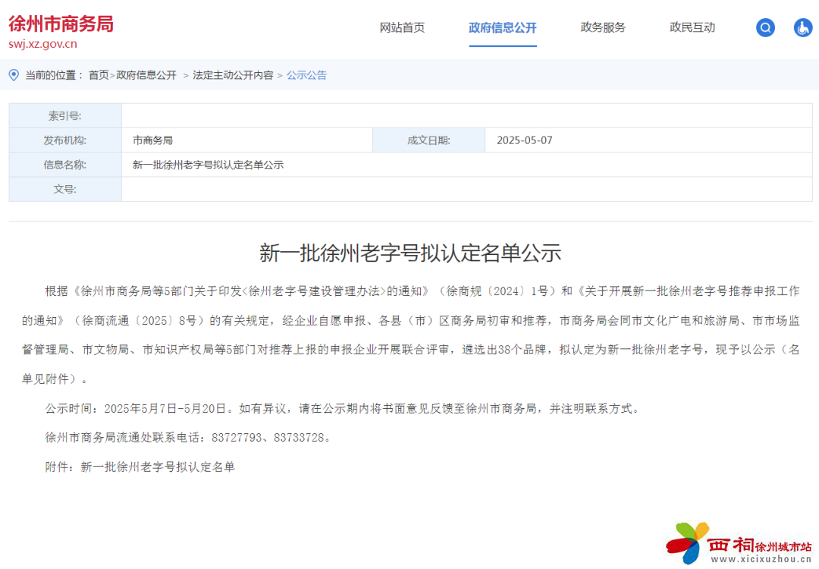Click the empty 索引号 value cell
This screenshot has width=819, height=569.
tap(466, 116)
